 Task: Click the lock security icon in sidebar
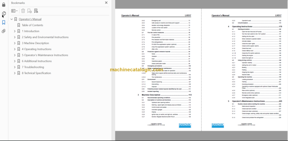tap(4, 5)
